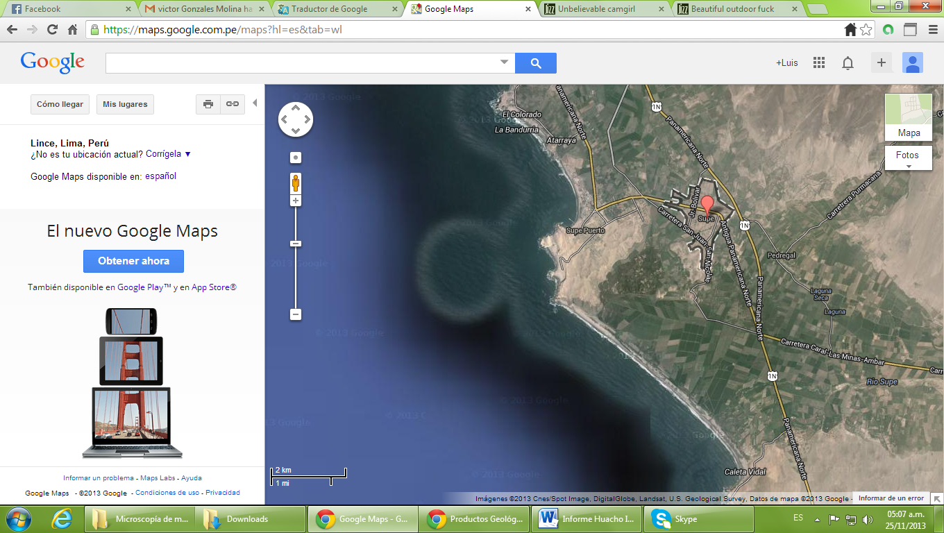Collapse the side panel with the arrow

point(255,103)
